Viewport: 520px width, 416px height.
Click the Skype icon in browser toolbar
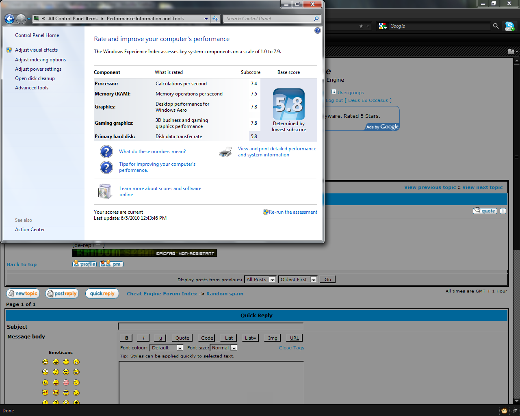tap(509, 26)
